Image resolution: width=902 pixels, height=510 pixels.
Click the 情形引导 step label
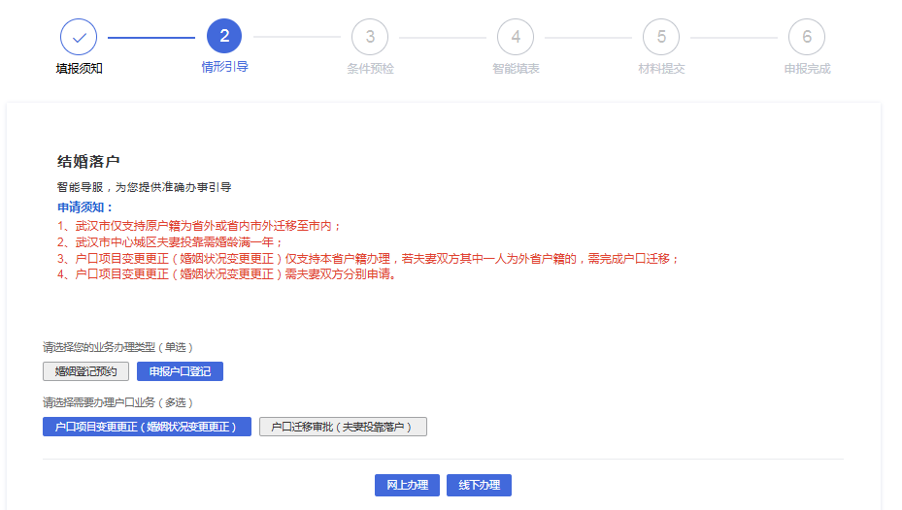224,67
